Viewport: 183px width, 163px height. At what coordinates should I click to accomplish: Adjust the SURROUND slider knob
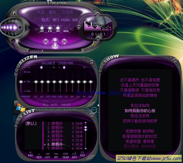(x=64, y=68)
